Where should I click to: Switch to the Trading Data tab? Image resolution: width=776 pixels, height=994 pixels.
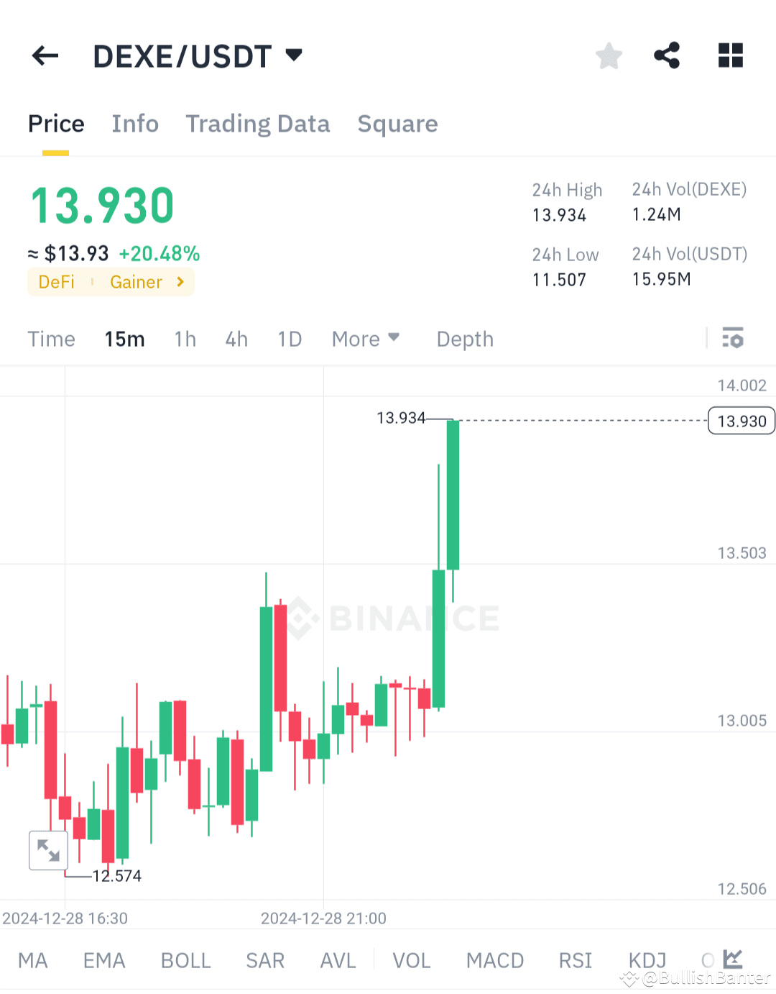258,124
